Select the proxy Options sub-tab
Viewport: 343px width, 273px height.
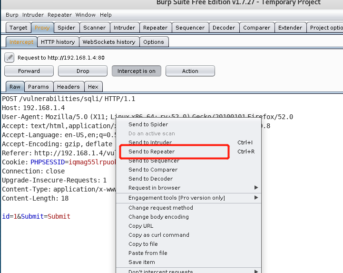(154, 42)
